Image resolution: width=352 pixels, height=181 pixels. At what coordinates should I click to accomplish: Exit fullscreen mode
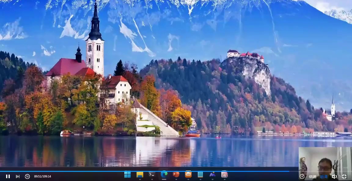click(344, 176)
